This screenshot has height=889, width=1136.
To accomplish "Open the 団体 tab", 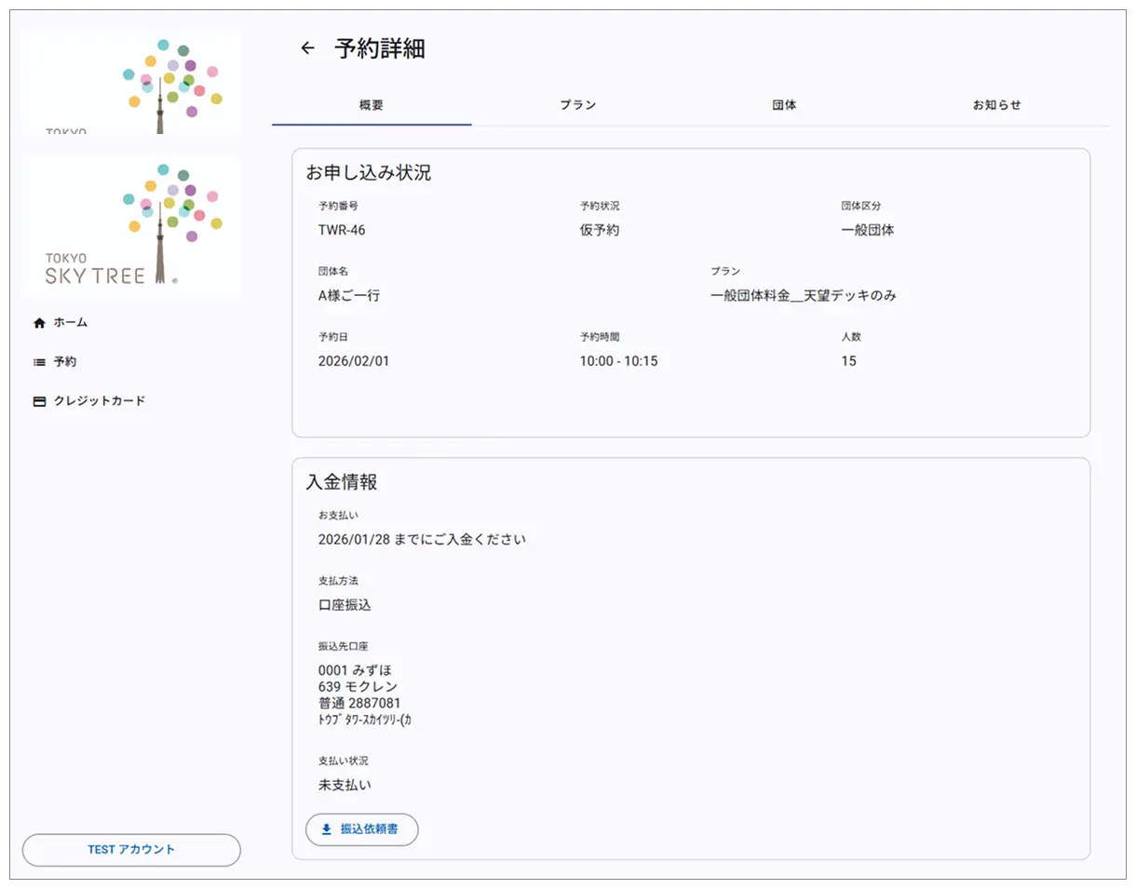I will point(783,105).
